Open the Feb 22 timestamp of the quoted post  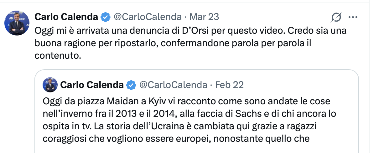tap(230, 85)
